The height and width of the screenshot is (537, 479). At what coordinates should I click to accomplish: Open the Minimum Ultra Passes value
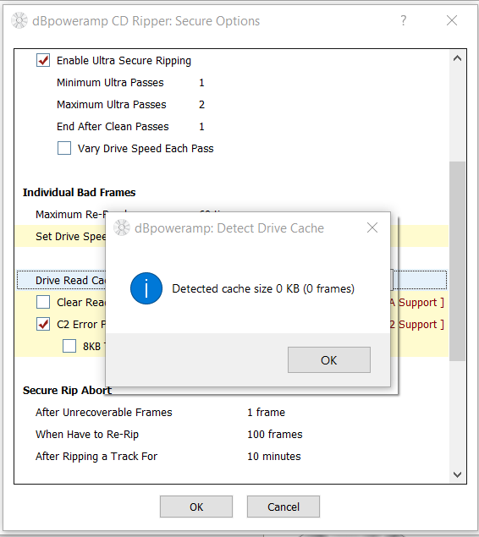[x=201, y=83]
